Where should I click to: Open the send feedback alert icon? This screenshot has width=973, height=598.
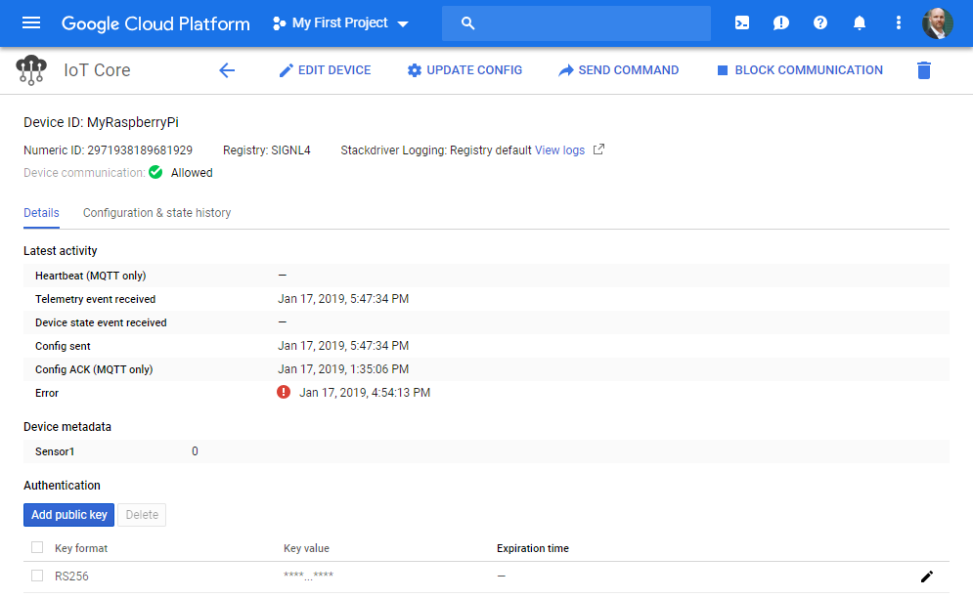point(780,22)
